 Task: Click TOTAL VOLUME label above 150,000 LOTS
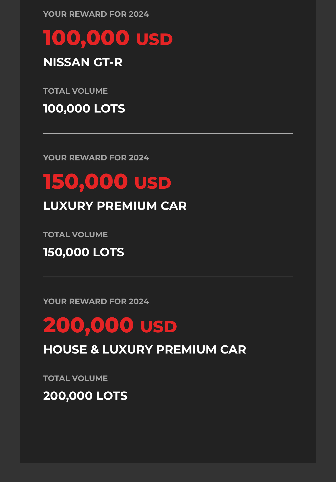click(75, 235)
